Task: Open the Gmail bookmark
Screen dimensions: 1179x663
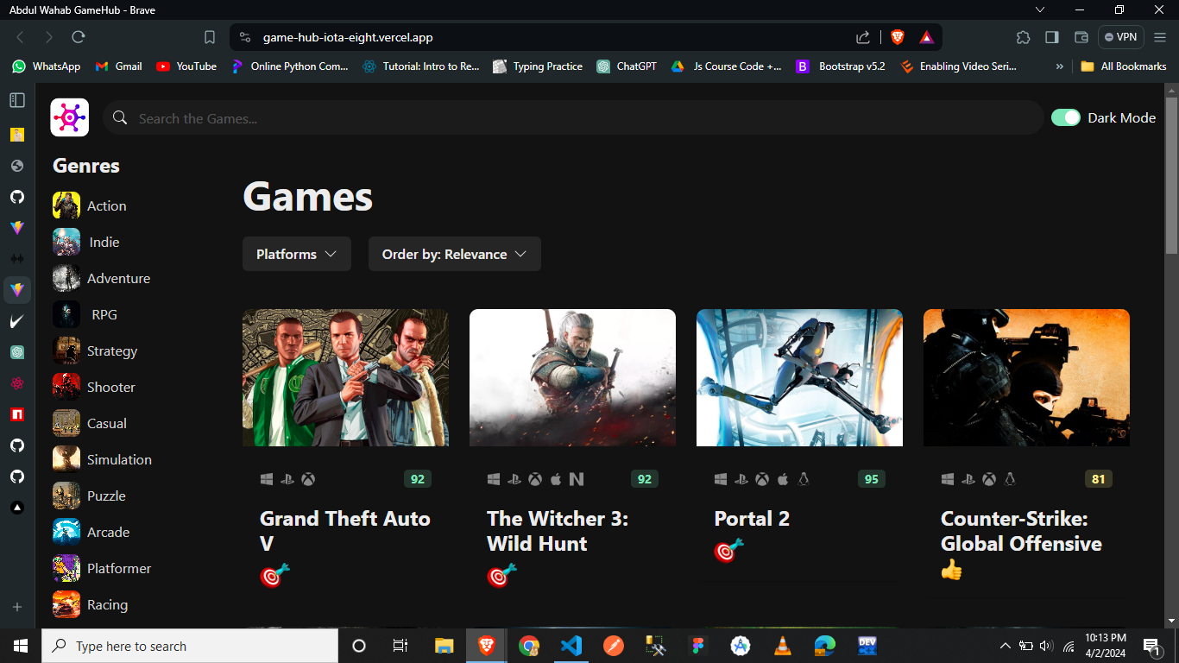Action: pyautogui.click(x=119, y=66)
